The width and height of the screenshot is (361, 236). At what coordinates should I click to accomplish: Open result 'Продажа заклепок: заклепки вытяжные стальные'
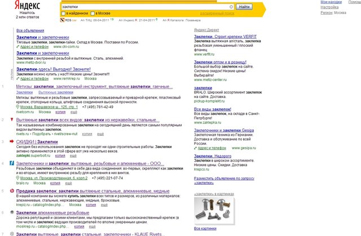pos(93,191)
